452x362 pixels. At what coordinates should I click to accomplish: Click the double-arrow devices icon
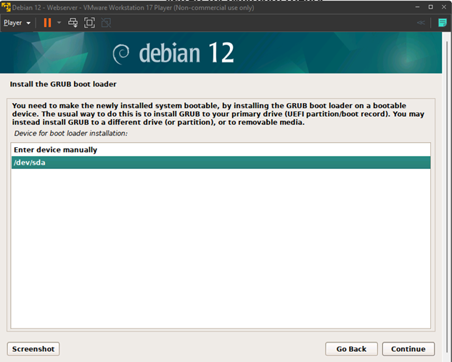click(x=422, y=22)
